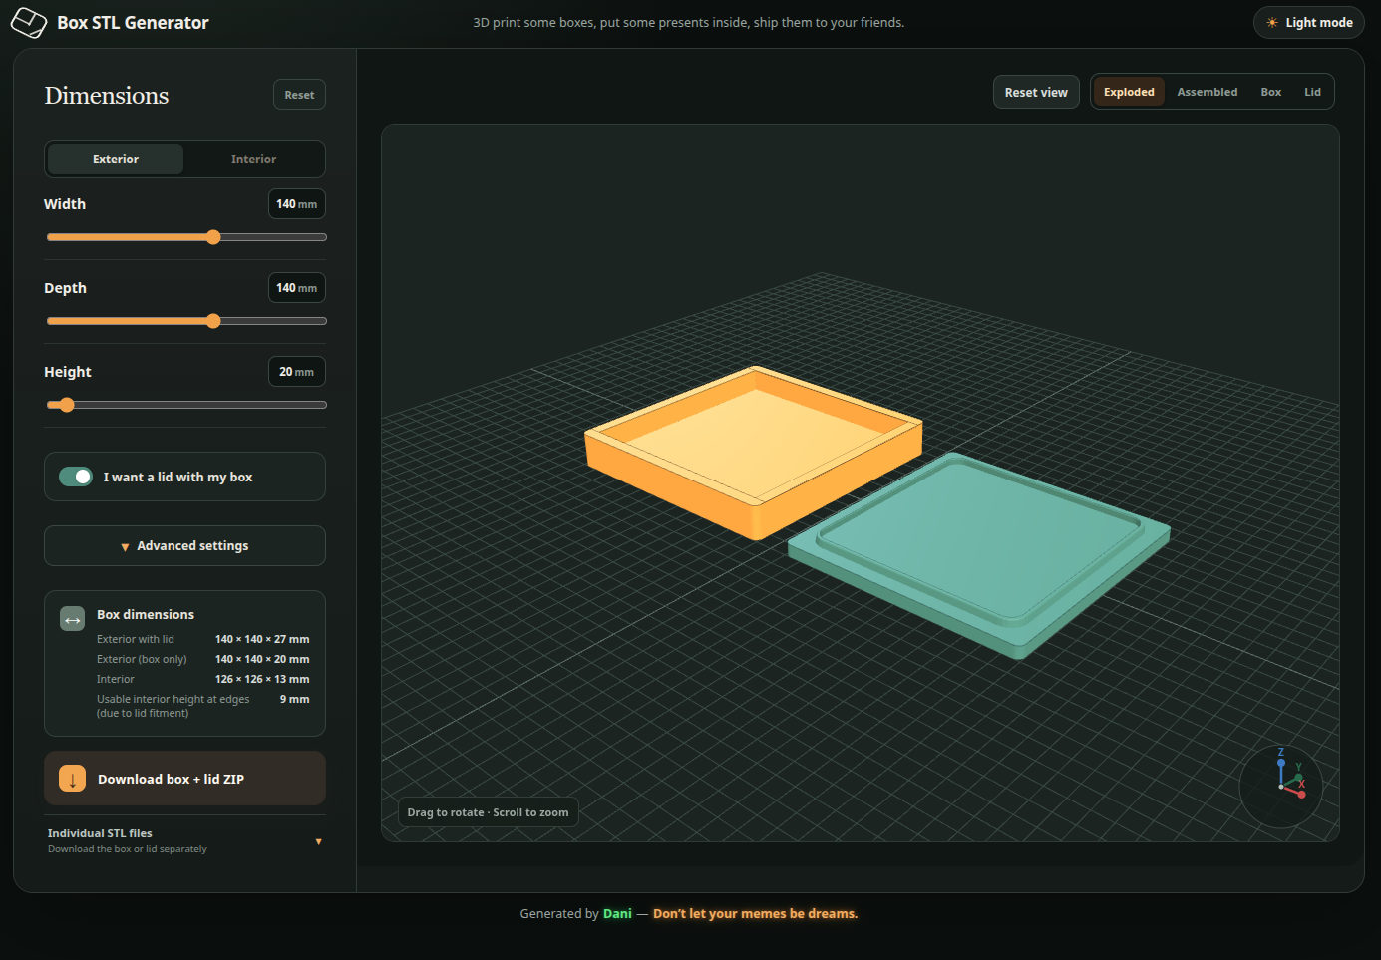Click 'Exterior (box only)' value 140 × 140 × 20 mm
The height and width of the screenshot is (960, 1381).
262,660
